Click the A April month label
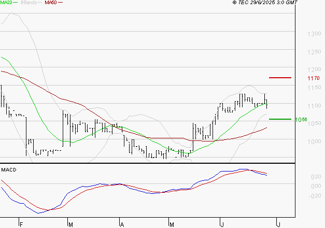Screen dimensions: 325x228 [x=122, y=225]
